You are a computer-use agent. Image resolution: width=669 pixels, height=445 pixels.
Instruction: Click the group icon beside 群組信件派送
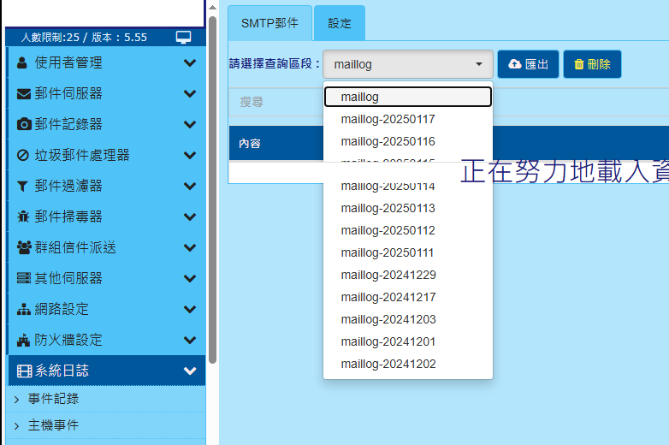click(x=24, y=247)
